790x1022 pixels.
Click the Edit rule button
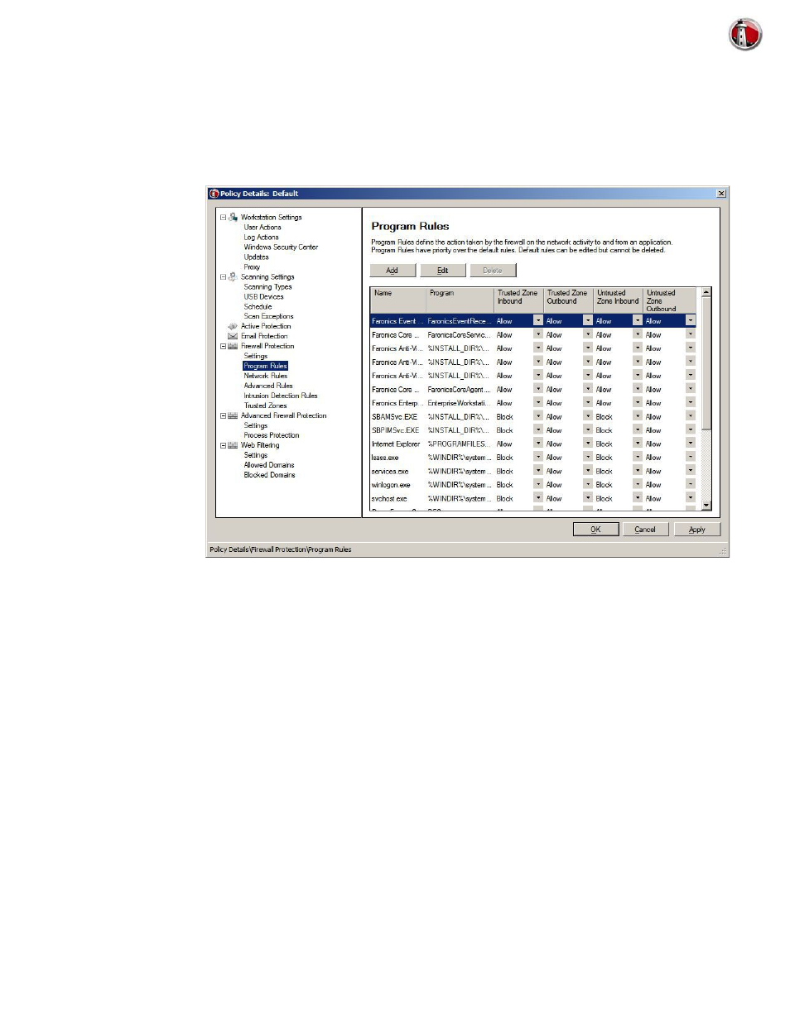point(443,271)
